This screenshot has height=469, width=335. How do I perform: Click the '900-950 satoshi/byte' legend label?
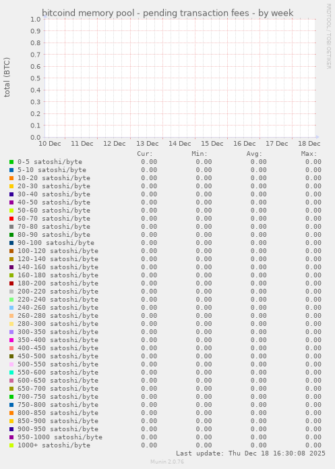pos(58,429)
